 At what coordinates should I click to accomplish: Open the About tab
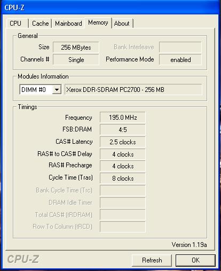coord(122,24)
